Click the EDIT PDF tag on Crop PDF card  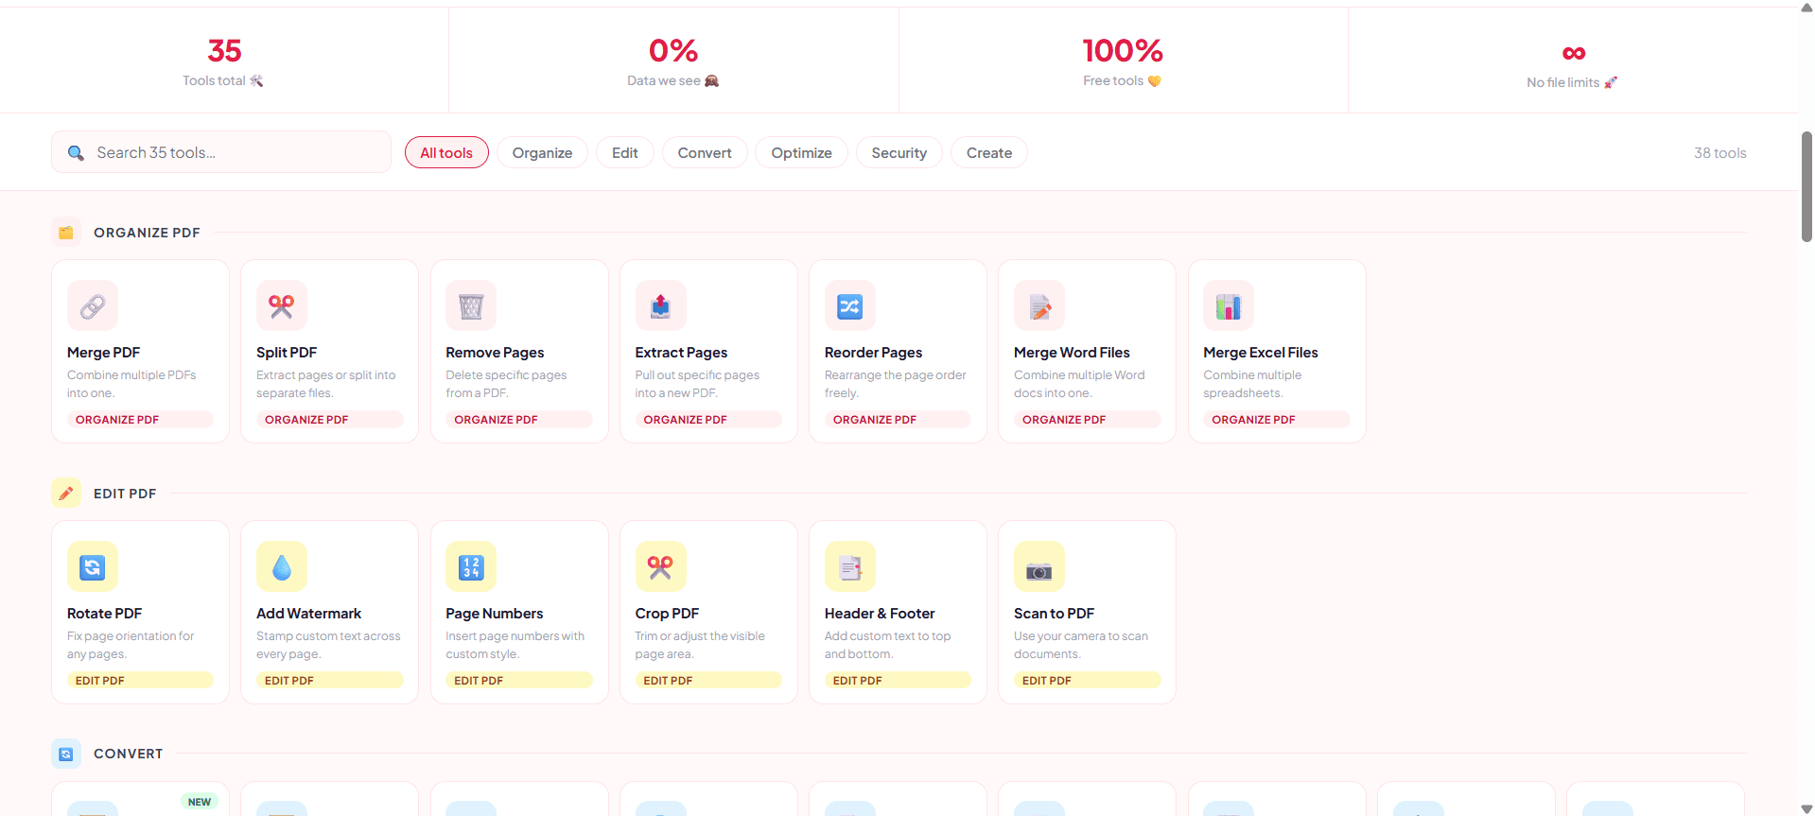[708, 680]
